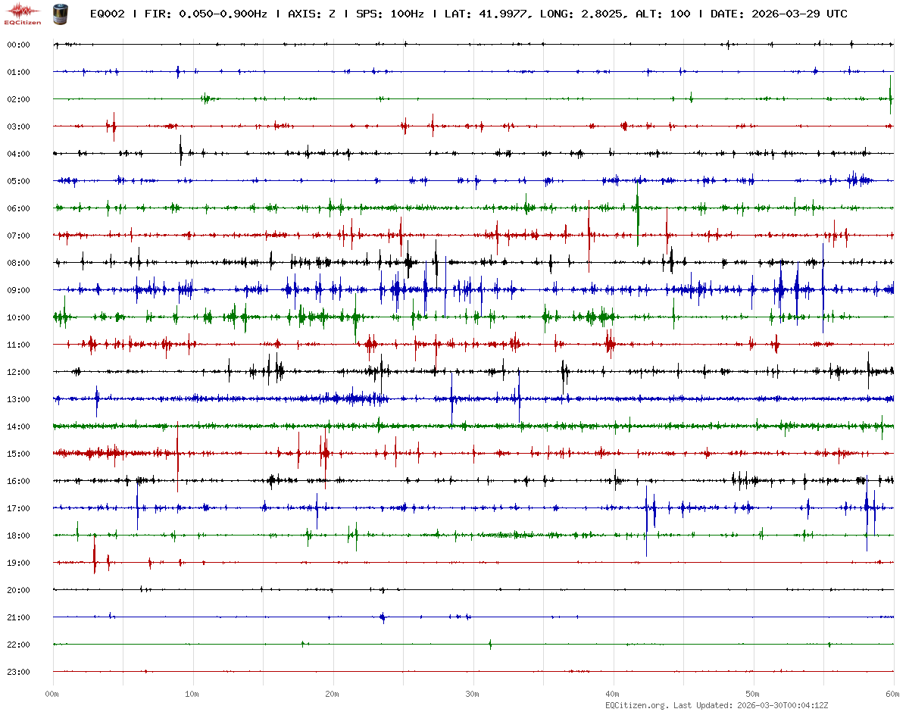Click the 60m minute axis label

click(x=893, y=693)
